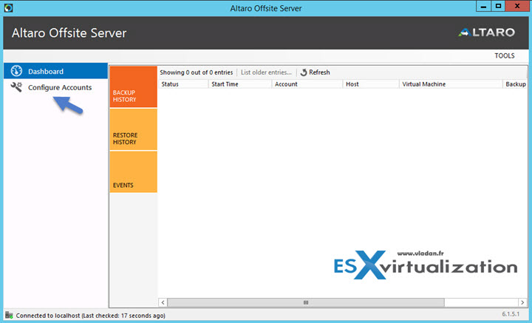The height and width of the screenshot is (323, 532).
Task: Click the horizontal scrollbar thumb
Action: coord(306,302)
